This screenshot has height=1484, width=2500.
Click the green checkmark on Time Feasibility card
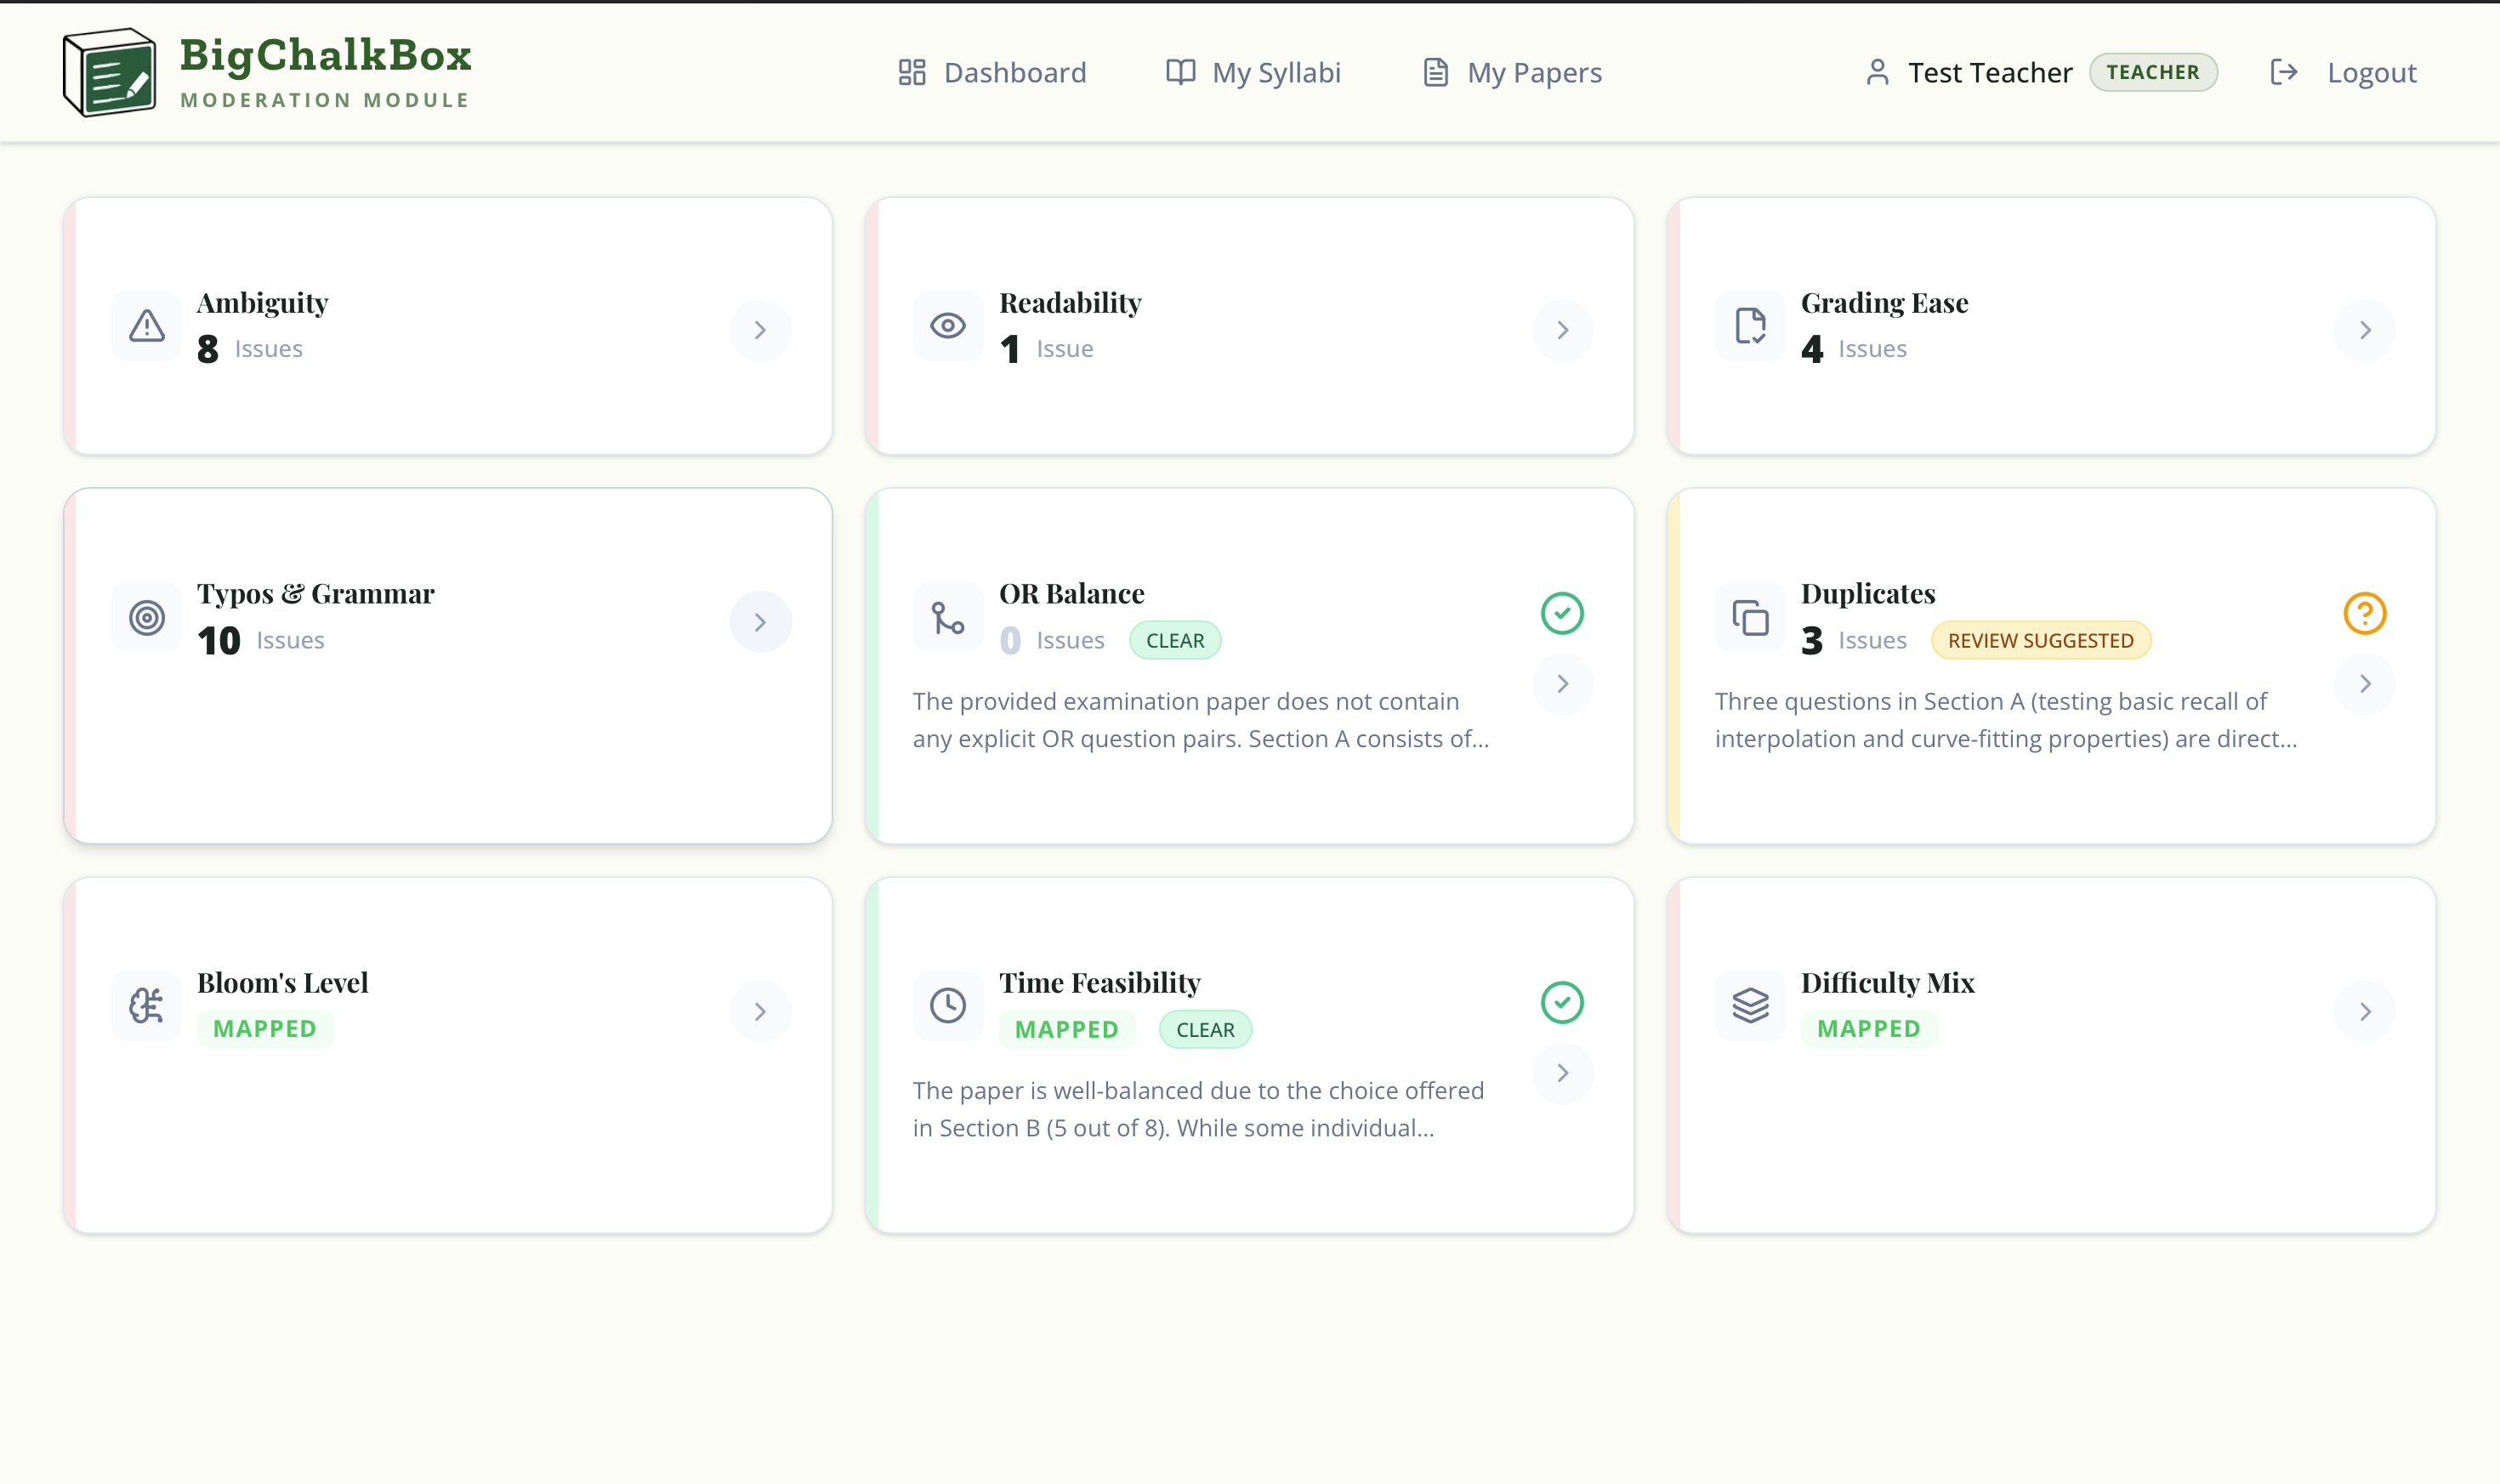point(1561,1002)
